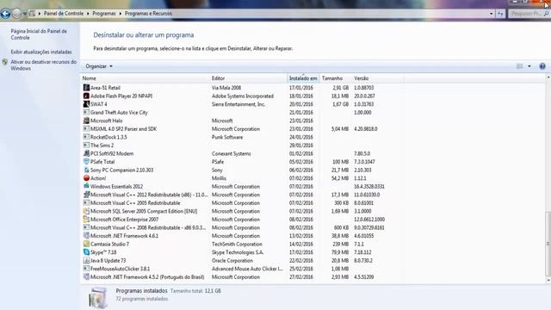Click the vertical scrollbar thumb of program list
This screenshot has width=551, height=310.
tap(548, 245)
